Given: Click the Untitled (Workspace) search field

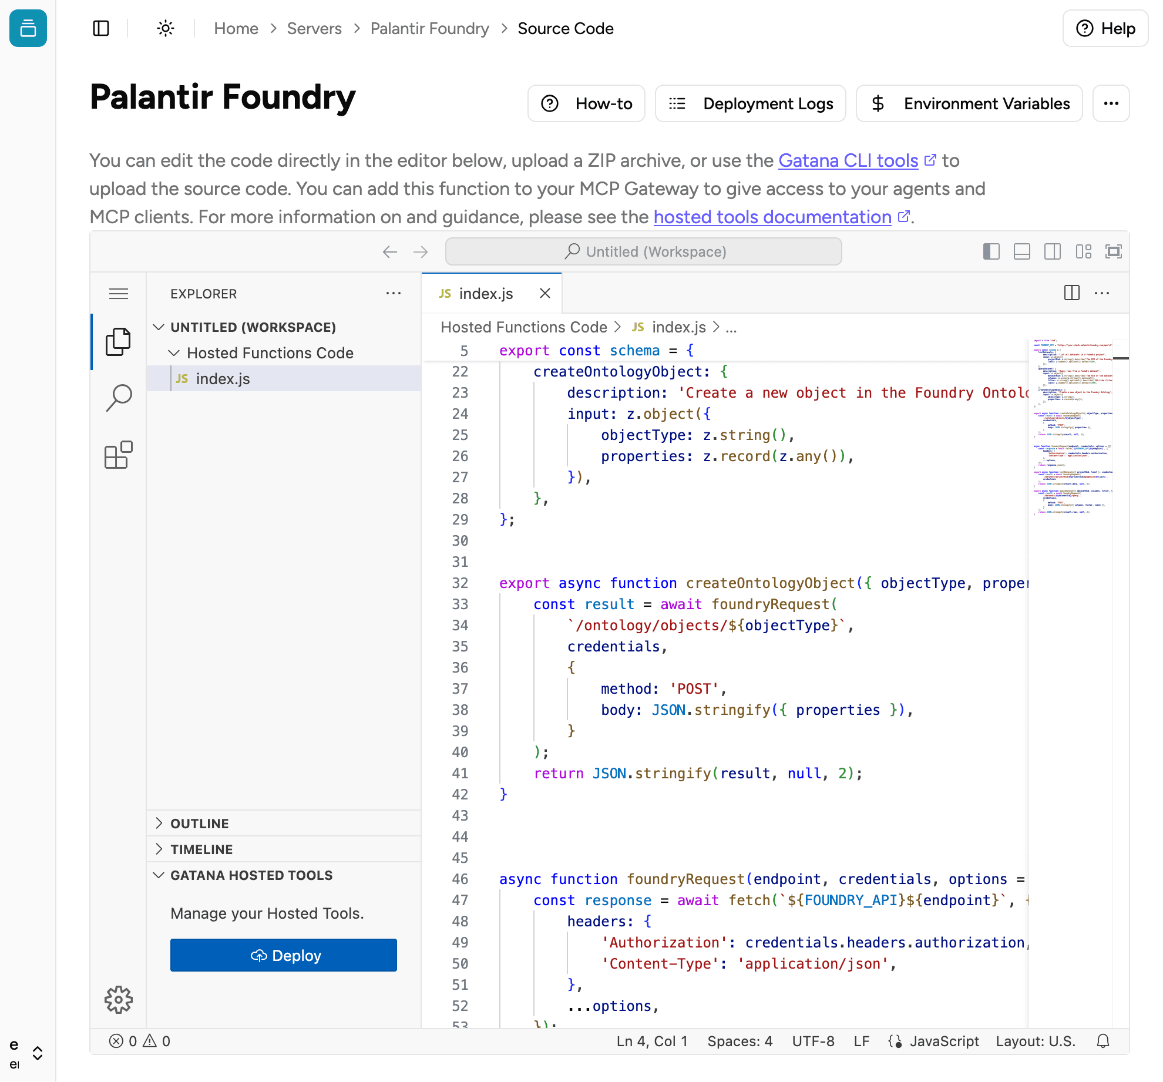Looking at the screenshot, I should coord(643,251).
